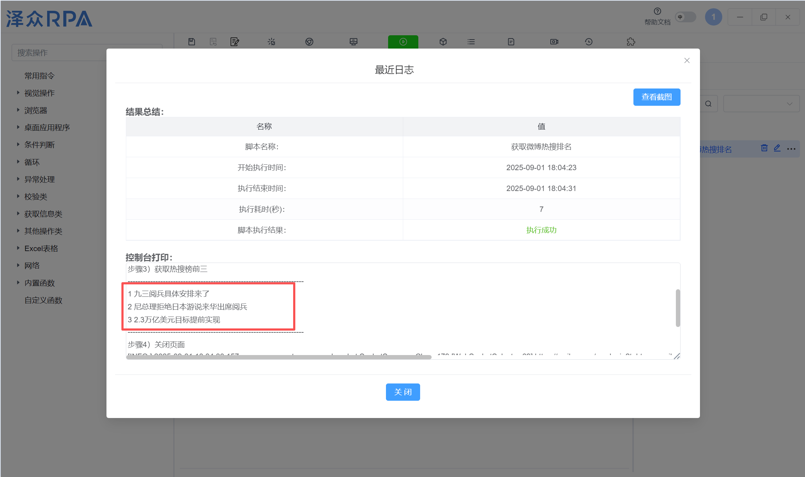Click the save script icon
This screenshot has width=805, height=477.
point(192,42)
